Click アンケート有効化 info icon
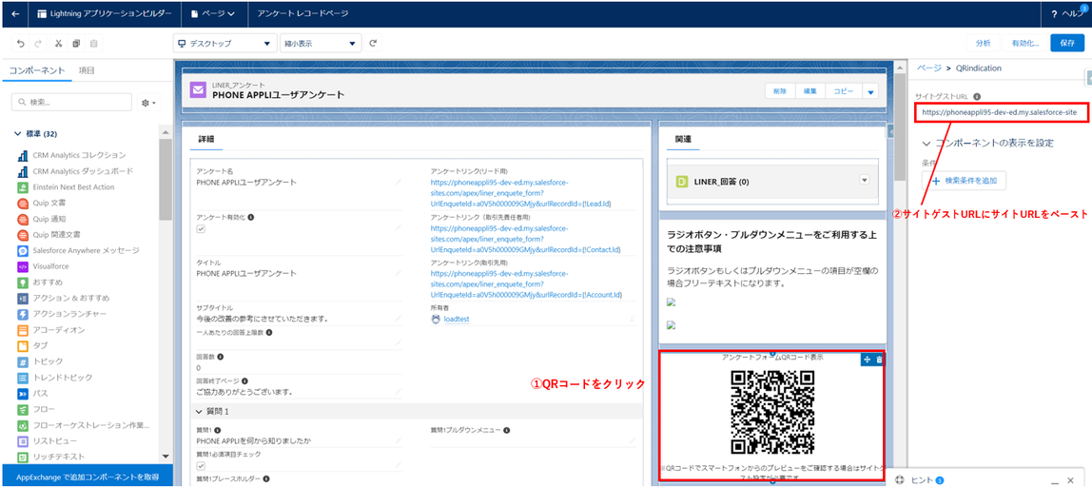Screen dimensions: 1092x487 pos(251,218)
